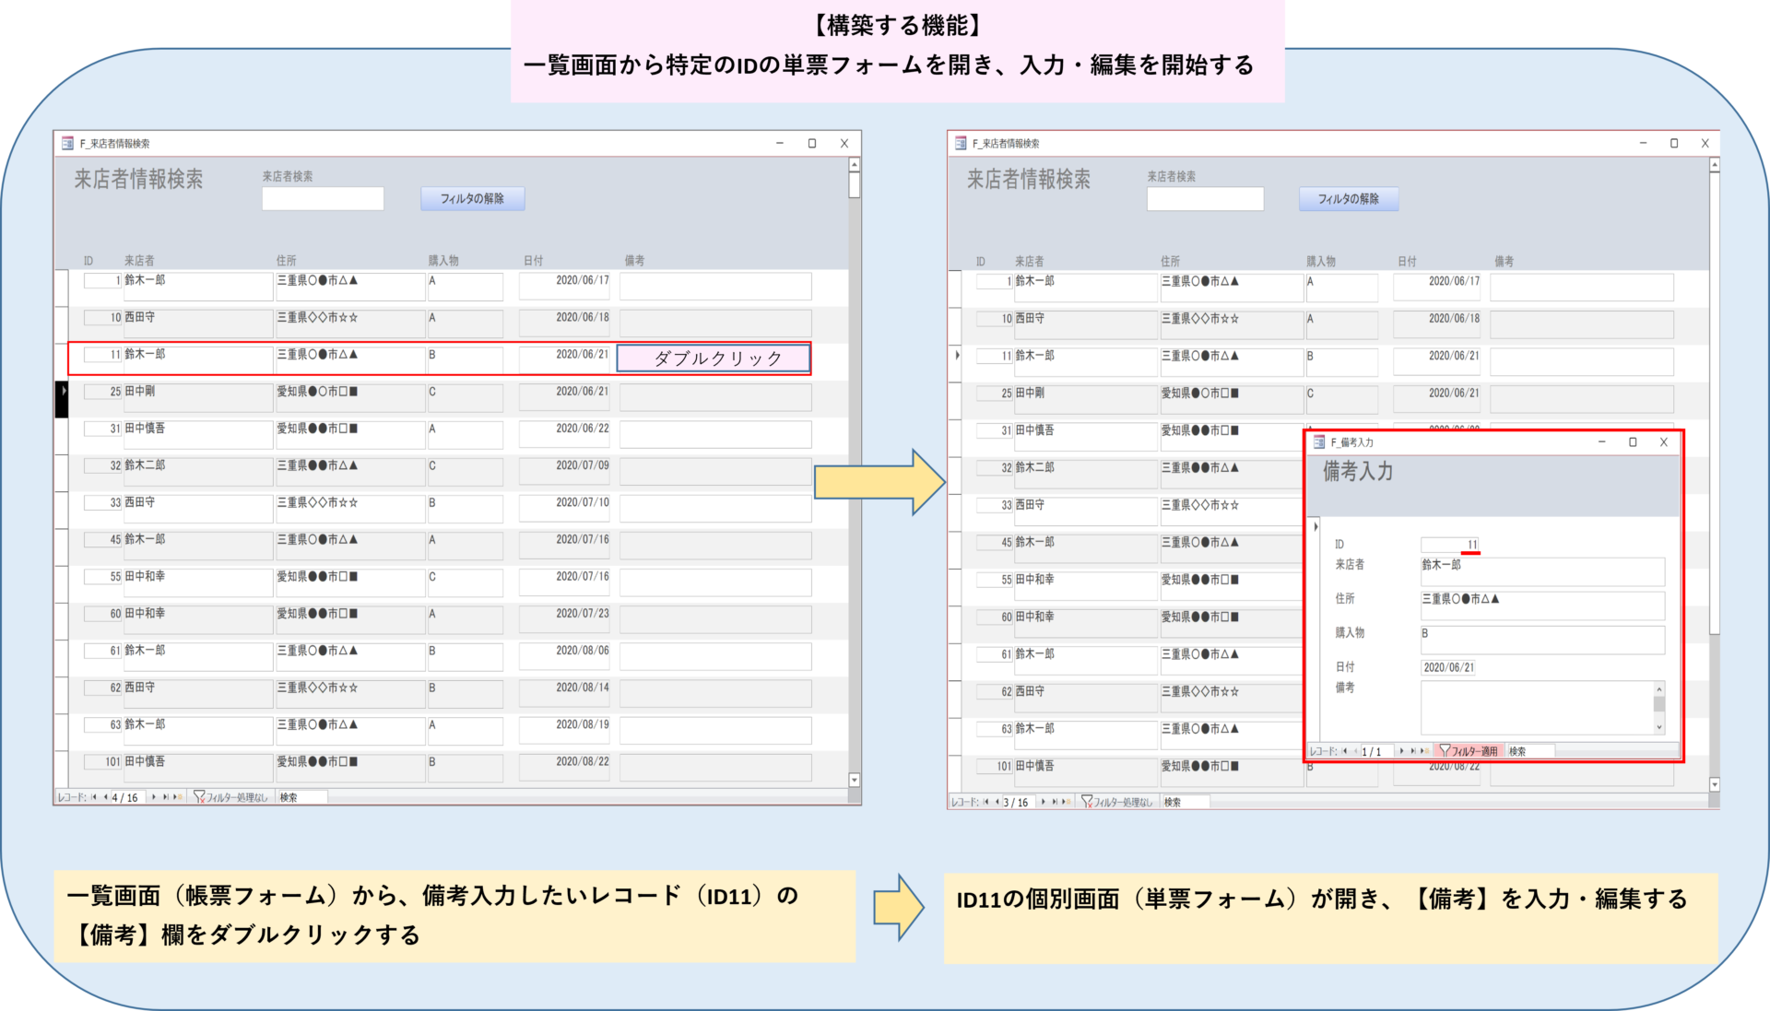1770x1011 pixels.
Task: Click the フィルタの解除 button on the right form
Action: click(1350, 198)
